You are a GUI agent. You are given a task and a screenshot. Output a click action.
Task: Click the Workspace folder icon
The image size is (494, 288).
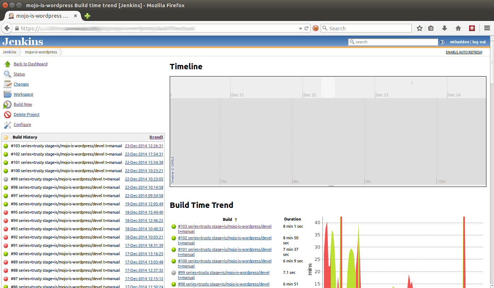tap(8, 94)
